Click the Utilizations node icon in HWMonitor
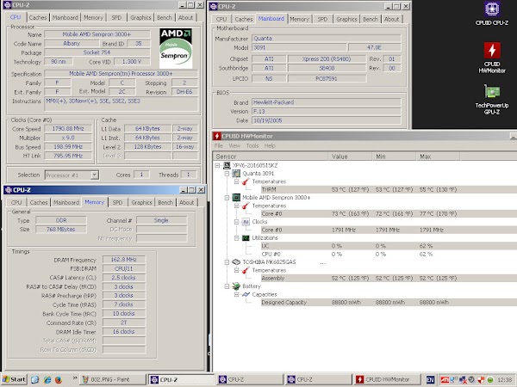The image size is (517, 387). pos(246,238)
